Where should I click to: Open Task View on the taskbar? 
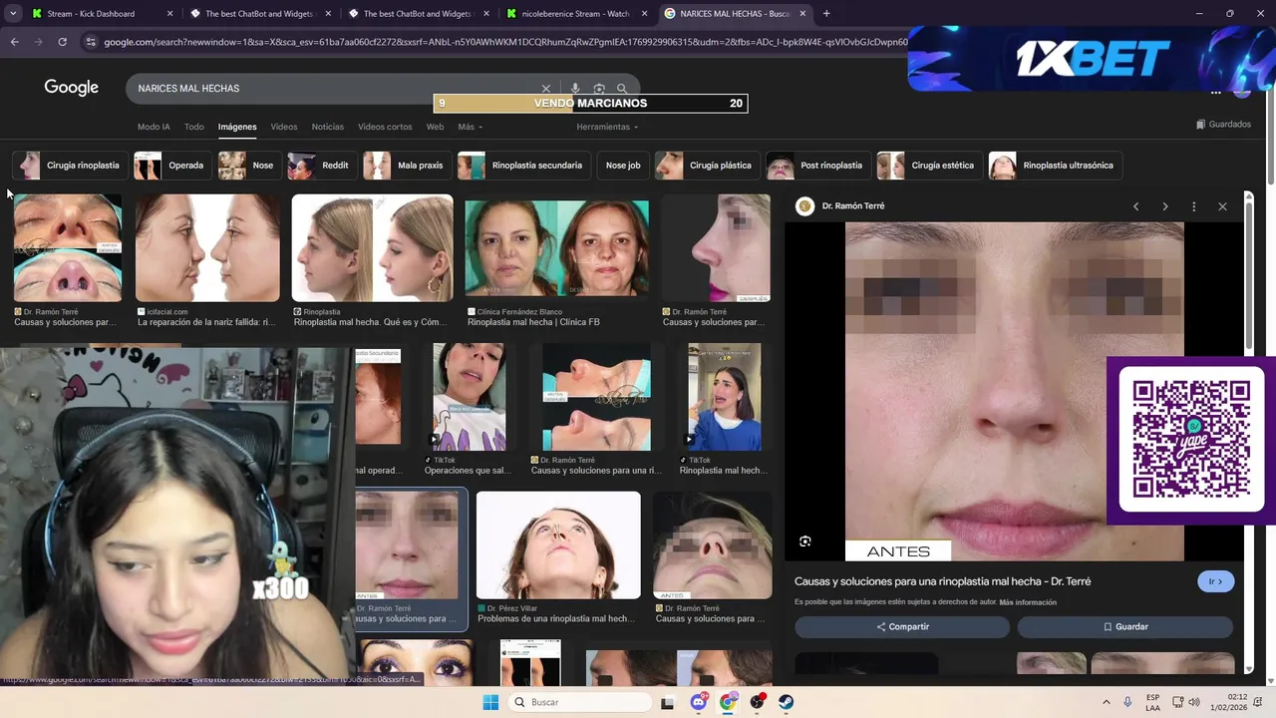[668, 702]
